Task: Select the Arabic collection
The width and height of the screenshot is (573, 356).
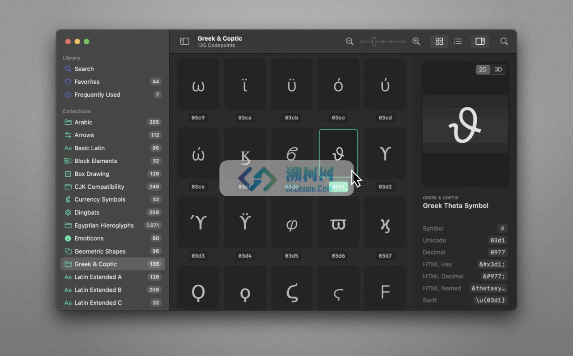Action: (112, 122)
